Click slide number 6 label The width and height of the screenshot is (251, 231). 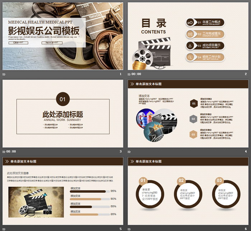click(246, 229)
